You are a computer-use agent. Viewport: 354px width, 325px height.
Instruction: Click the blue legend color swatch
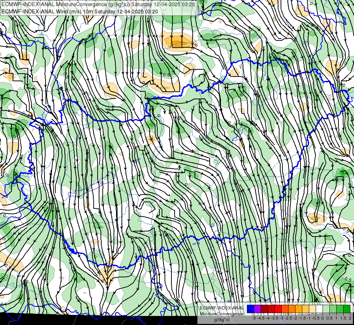(251, 309)
